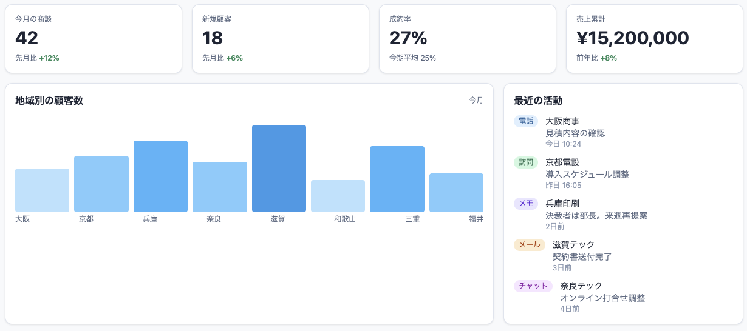Viewport: 747px width, 331px height.
Task: Click the メモ tag badge
Action: tap(526, 204)
